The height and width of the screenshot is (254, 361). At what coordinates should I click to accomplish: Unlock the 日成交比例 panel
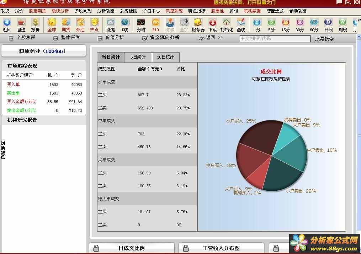(96, 248)
